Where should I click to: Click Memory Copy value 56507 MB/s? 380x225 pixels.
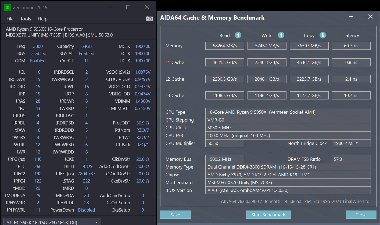pyautogui.click(x=309, y=46)
